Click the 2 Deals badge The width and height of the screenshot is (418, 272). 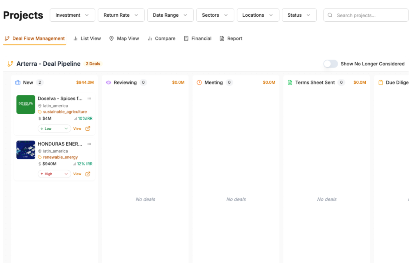(93, 64)
